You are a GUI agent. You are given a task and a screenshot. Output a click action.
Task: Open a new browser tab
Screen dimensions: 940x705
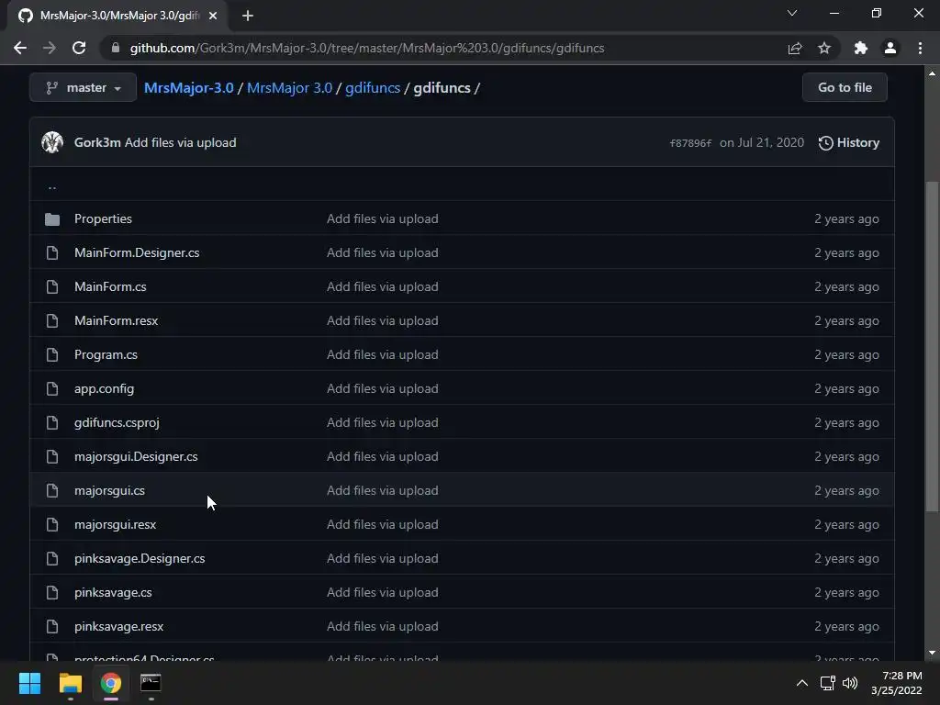[248, 16]
